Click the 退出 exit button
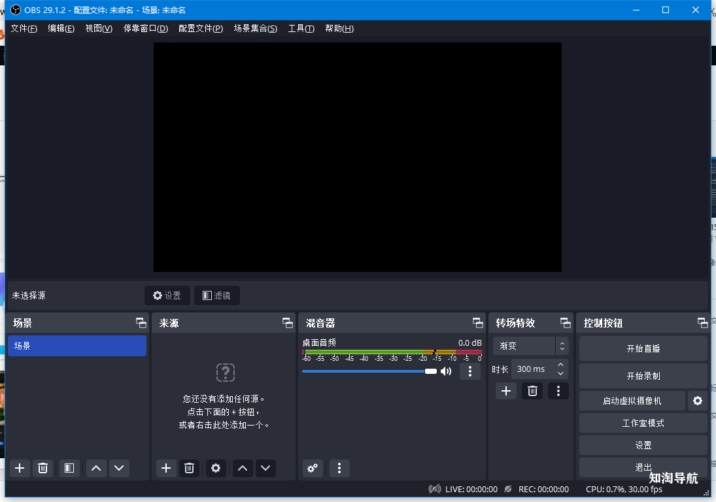 (x=643, y=467)
